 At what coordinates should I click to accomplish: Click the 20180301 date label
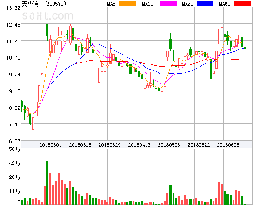point(50,145)
